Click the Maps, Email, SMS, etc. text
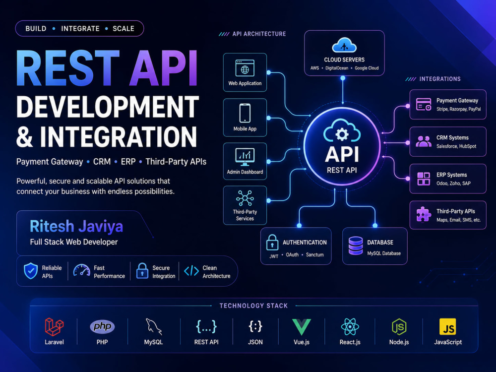Image resolution: width=496 pixels, height=372 pixels. tap(458, 220)
